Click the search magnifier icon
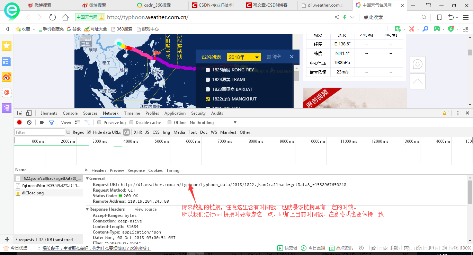473x255 pixels. 424,17
